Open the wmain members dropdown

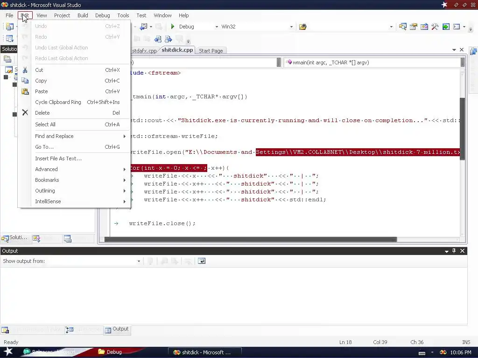tap(463, 62)
